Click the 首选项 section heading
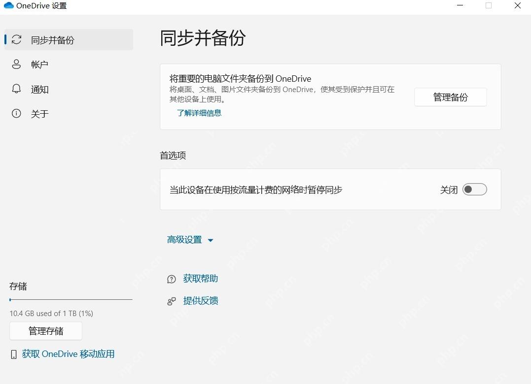The width and height of the screenshot is (531, 384). (173, 156)
